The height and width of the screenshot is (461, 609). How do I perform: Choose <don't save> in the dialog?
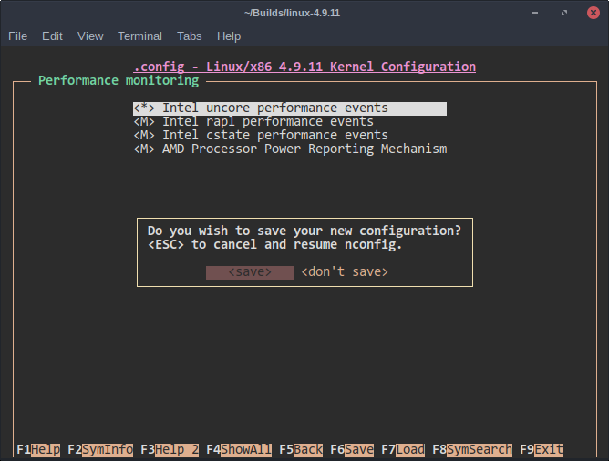coord(345,272)
